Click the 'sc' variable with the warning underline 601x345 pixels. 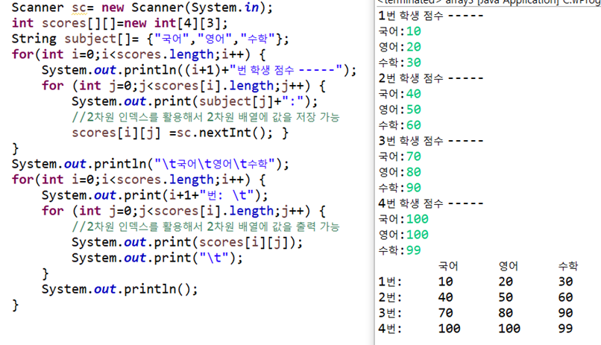[79, 8]
